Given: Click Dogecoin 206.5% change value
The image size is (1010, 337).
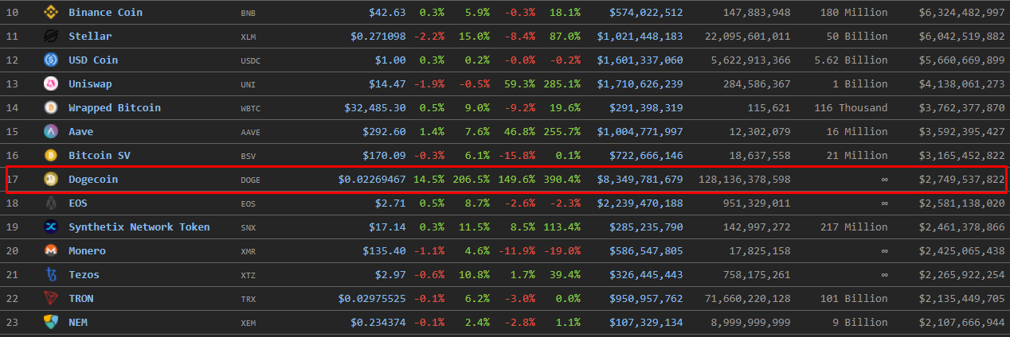Looking at the screenshot, I should click(472, 180).
